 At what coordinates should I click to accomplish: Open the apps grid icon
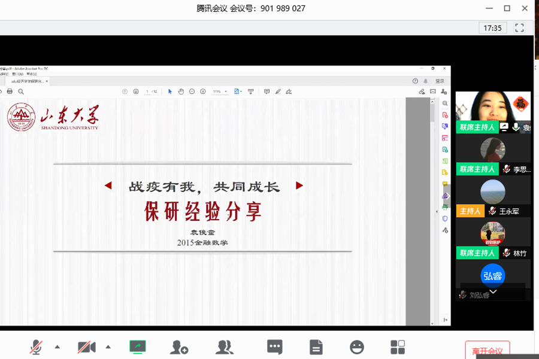(398, 346)
